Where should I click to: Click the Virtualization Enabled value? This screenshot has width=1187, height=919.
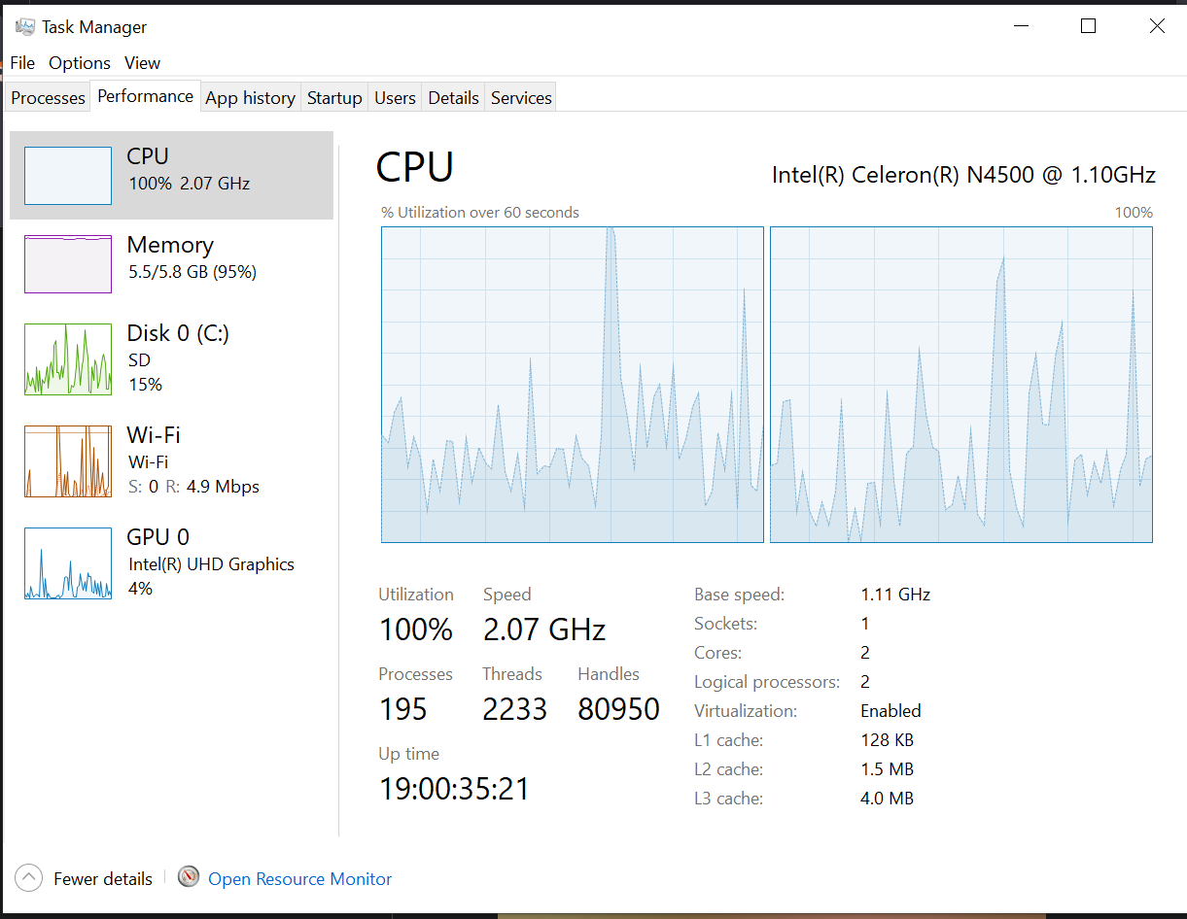tap(890, 711)
